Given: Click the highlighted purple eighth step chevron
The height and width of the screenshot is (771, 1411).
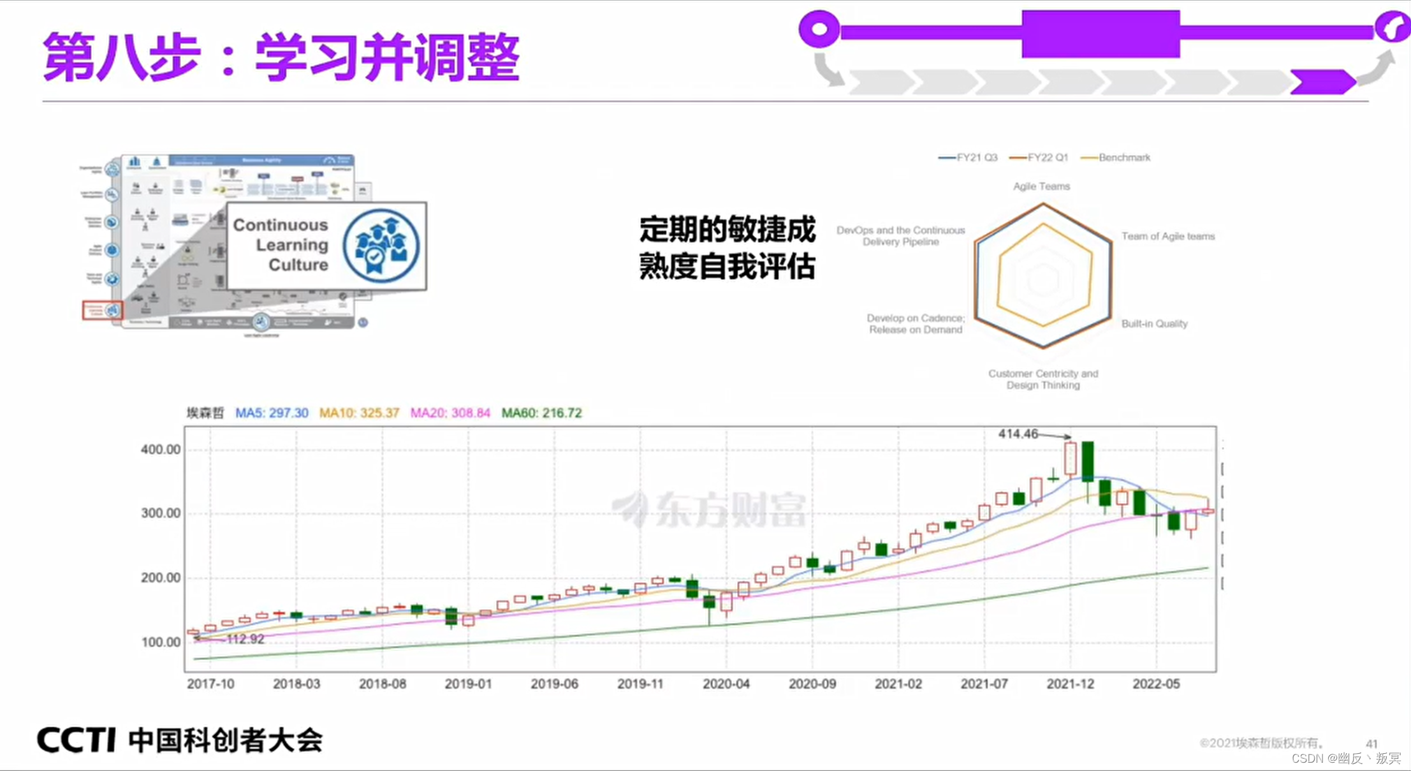Looking at the screenshot, I should 1322,82.
